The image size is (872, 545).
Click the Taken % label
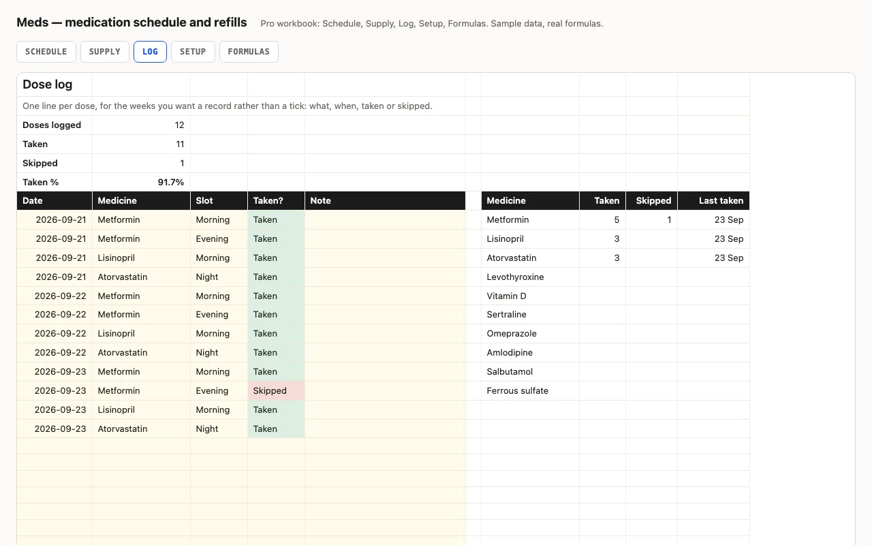pyautogui.click(x=54, y=183)
